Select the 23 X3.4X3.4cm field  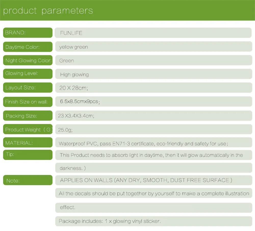pos(154,116)
